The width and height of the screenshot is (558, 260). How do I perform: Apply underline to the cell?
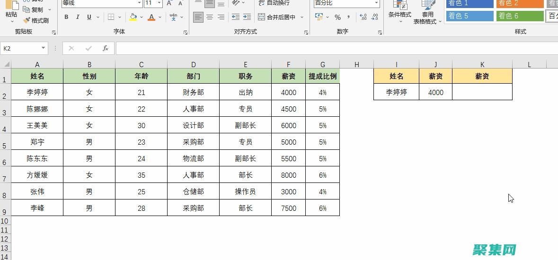pyautogui.click(x=89, y=17)
